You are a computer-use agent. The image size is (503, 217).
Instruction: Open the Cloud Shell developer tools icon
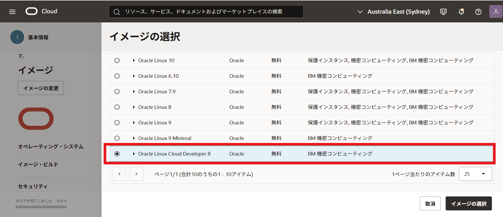click(x=443, y=12)
